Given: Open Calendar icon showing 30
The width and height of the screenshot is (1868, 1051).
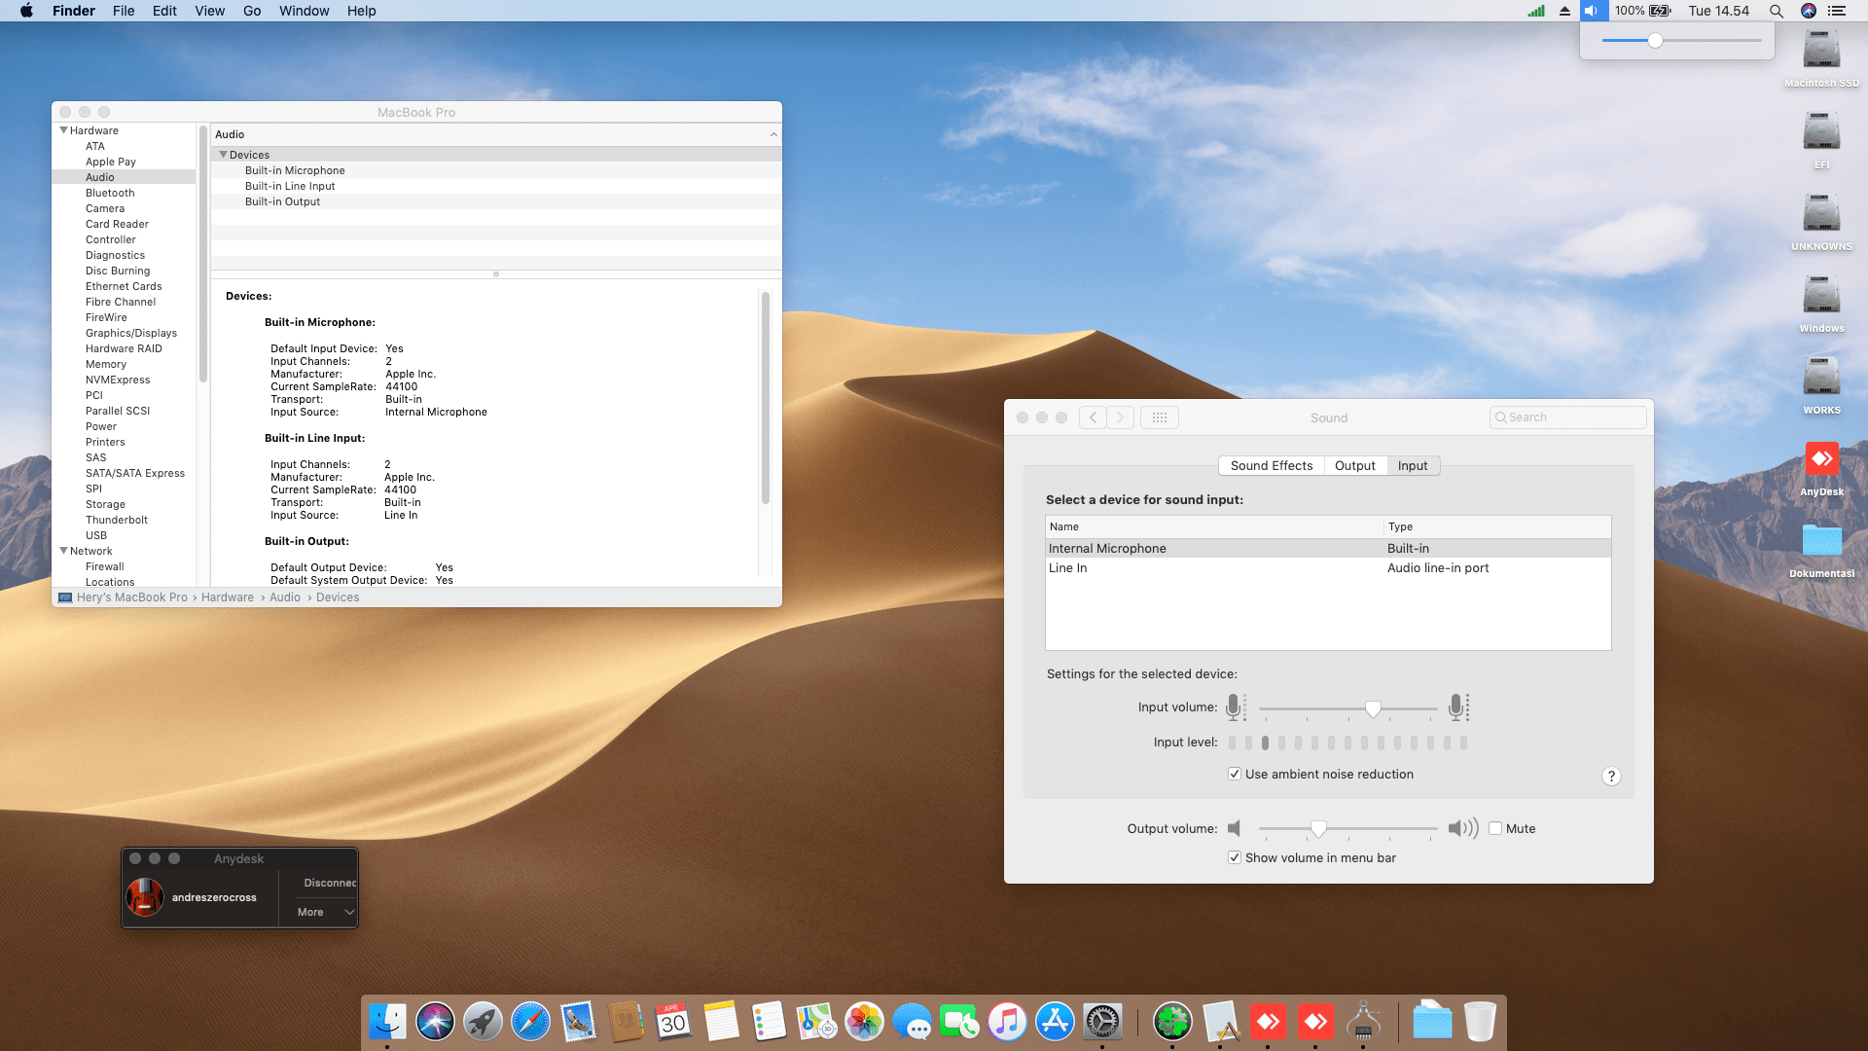Looking at the screenshot, I should click(x=673, y=1022).
